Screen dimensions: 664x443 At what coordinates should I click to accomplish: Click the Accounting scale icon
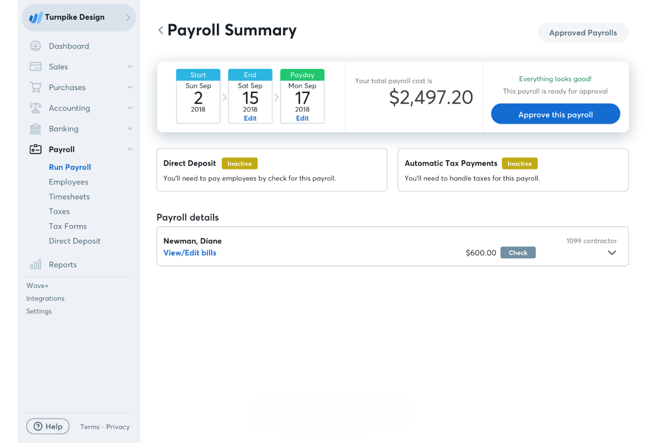(35, 108)
